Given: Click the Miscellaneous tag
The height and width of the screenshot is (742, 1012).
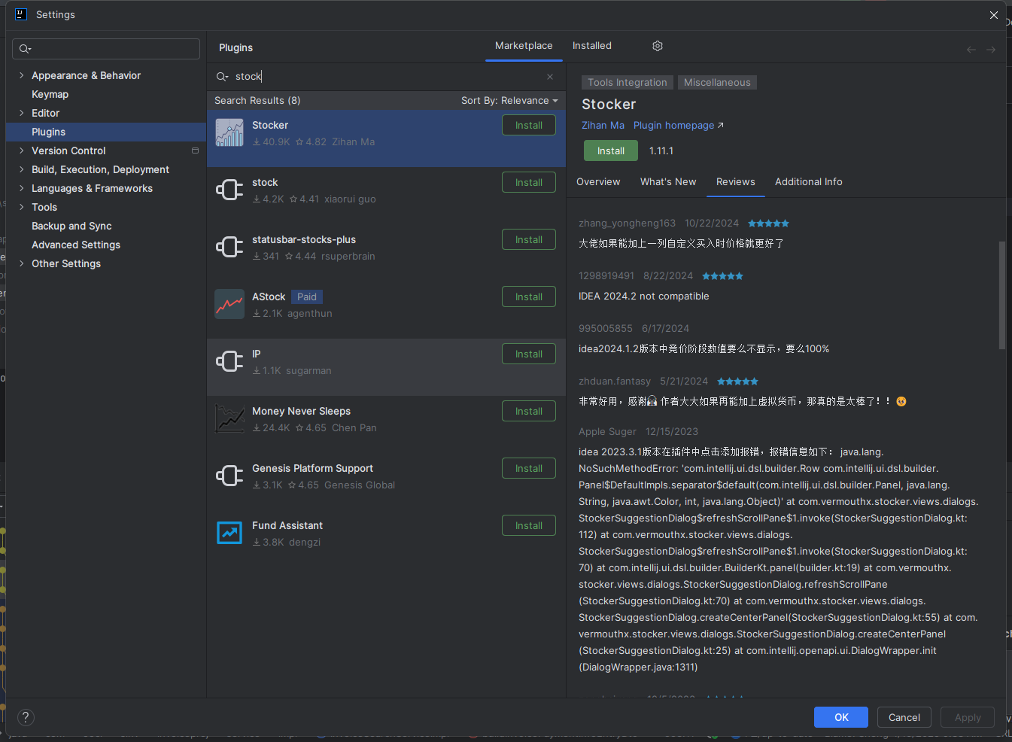Looking at the screenshot, I should click(717, 83).
